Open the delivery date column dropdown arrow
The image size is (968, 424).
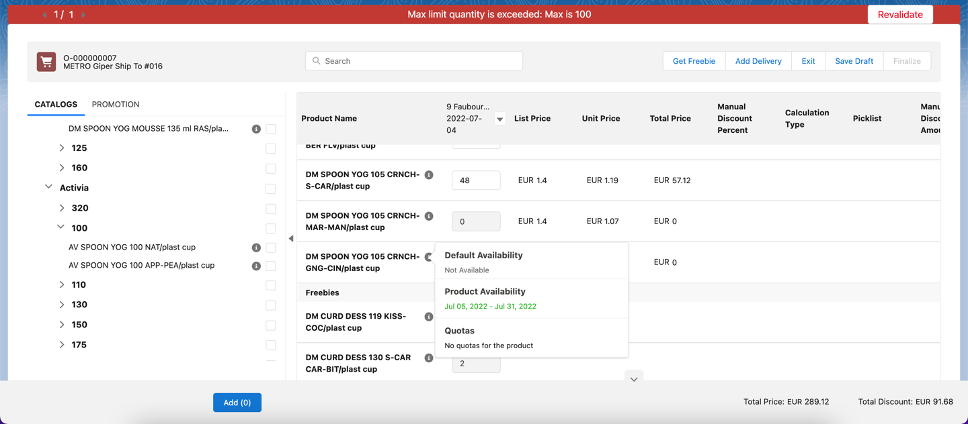click(499, 119)
